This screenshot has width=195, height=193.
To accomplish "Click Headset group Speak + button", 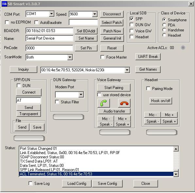I will (x=169, y=121).
